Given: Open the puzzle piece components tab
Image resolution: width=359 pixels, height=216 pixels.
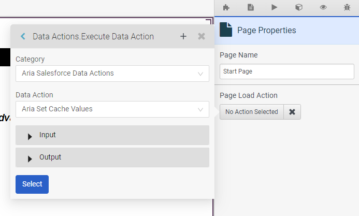Looking at the screenshot, I should (x=226, y=7).
